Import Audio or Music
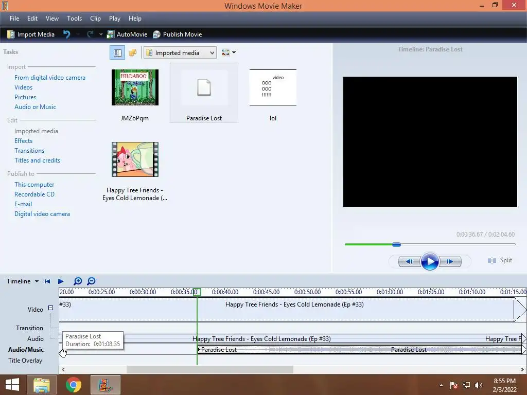This screenshot has width=527, height=395. coord(36,107)
